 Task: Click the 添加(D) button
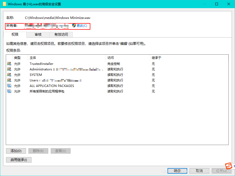[x=16, y=151]
